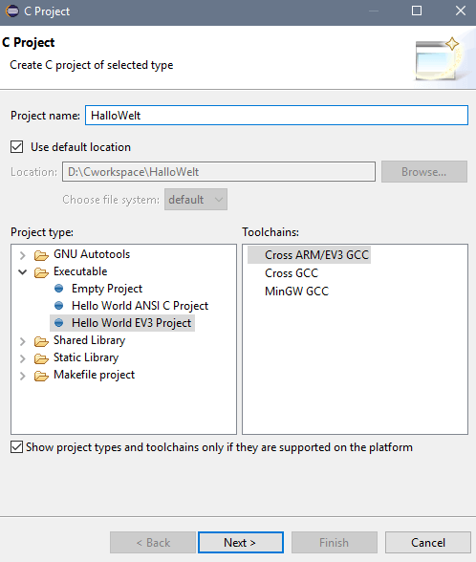Image resolution: width=476 pixels, height=562 pixels.
Task: Click the Hello World EV3 Project icon
Action: pos(59,323)
